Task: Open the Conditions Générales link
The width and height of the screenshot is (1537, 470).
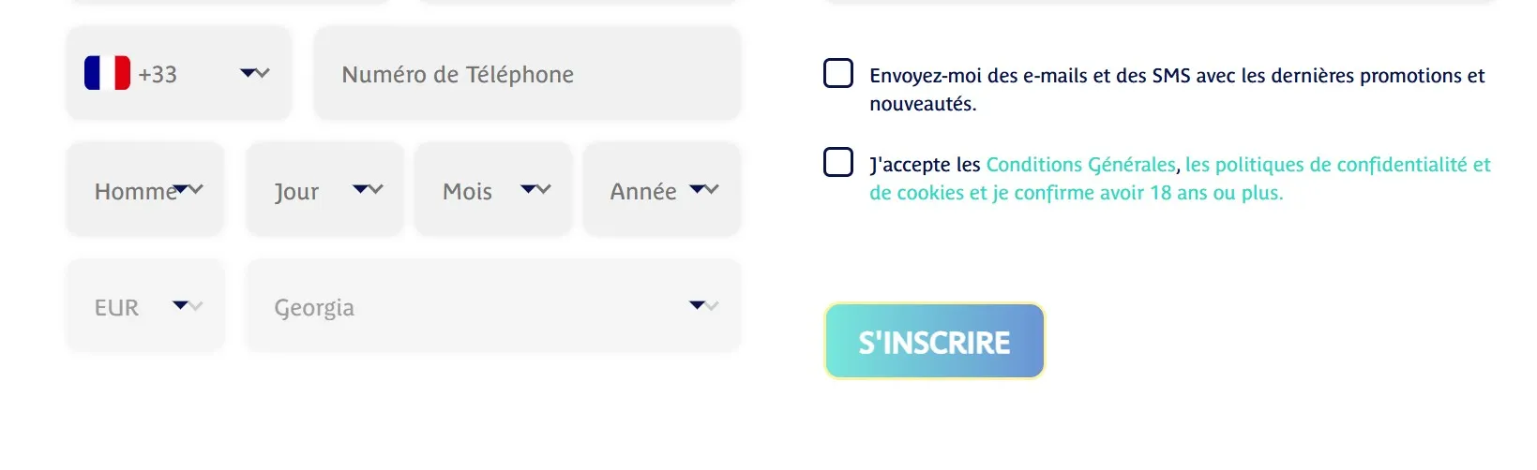Action: 1080,165
